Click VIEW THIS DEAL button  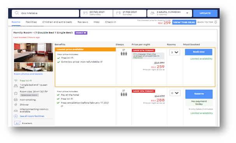[x=184, y=22]
